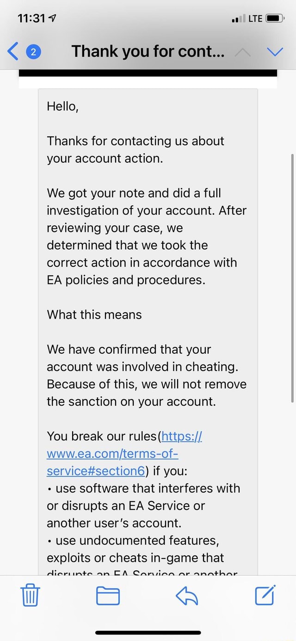Delete this email with the trash icon
The image size is (296, 641).
(x=31, y=595)
